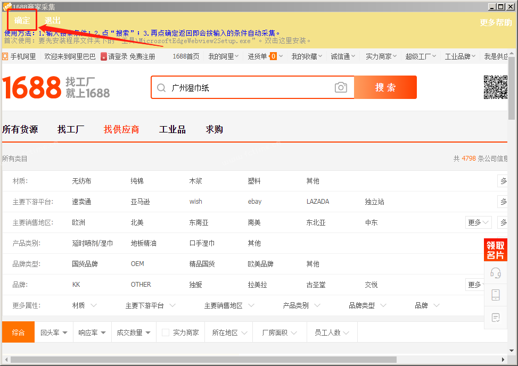Expand the 员工人数 filter

[332, 332]
